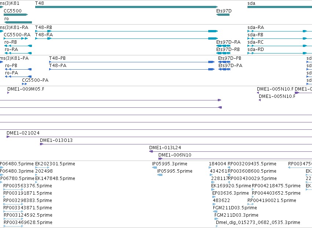This screenshot has height=228, width=312.
Task: Select the long teal T48 gene bar
Action: pos(126,7)
